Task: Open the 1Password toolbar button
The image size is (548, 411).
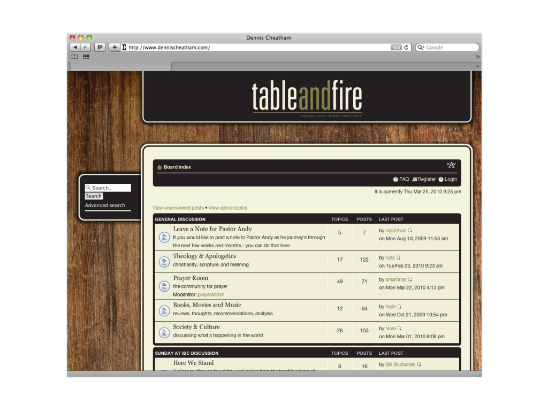Action: point(100,47)
